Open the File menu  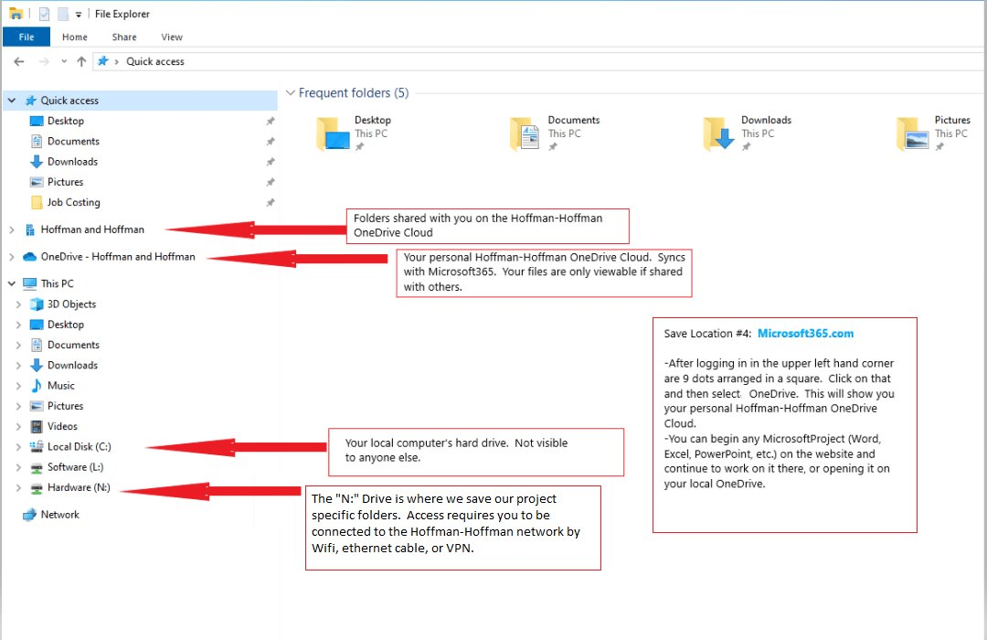27,37
